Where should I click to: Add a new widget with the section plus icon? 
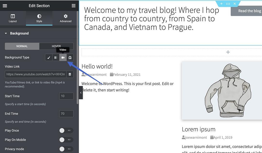(x=228, y=52)
